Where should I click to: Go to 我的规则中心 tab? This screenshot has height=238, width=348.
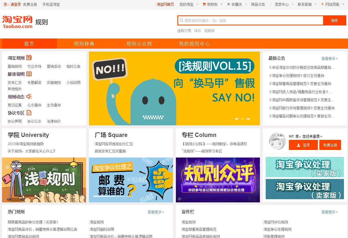tap(194, 44)
